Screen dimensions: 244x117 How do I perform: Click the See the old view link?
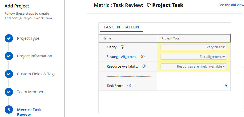(231, 5)
